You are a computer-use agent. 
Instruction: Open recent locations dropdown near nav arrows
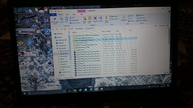[60, 29]
